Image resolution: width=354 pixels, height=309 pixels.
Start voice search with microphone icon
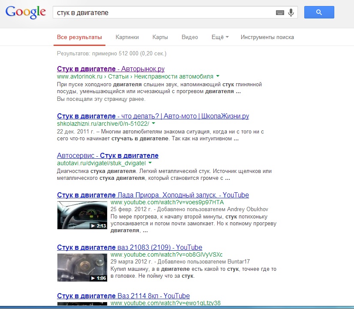291,13
